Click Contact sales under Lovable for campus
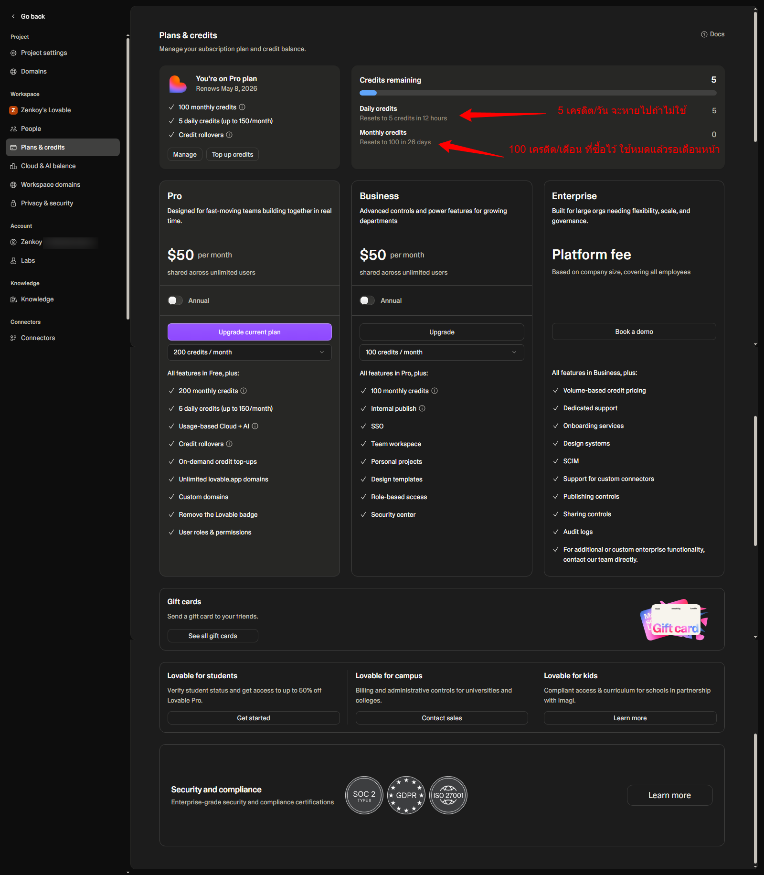This screenshot has height=875, width=764. coord(442,718)
